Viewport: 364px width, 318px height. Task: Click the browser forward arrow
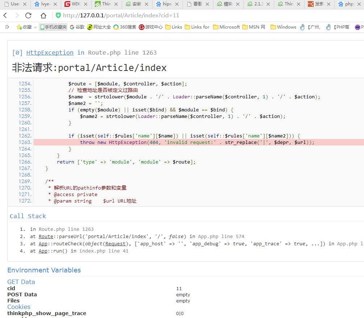(x=17, y=16)
